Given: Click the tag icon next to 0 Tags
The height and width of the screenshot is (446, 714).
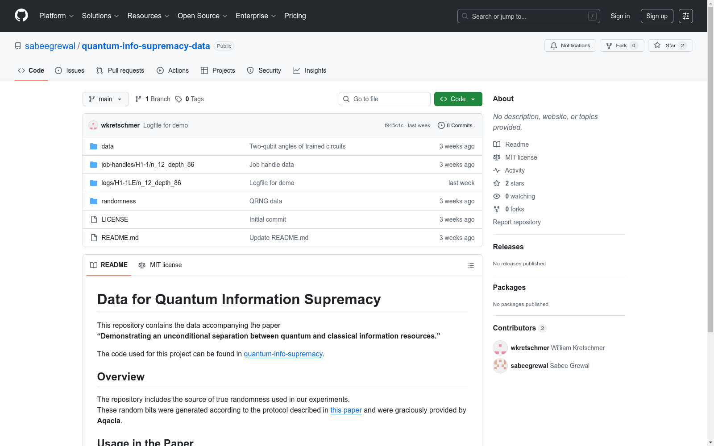Looking at the screenshot, I should tap(178, 99).
